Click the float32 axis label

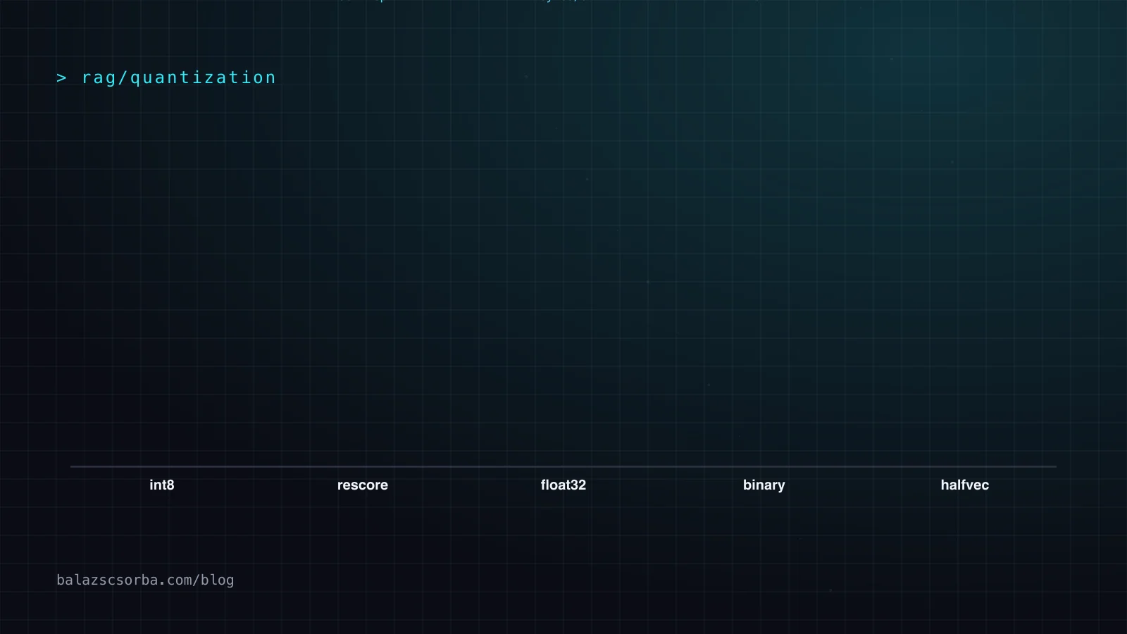(x=563, y=485)
